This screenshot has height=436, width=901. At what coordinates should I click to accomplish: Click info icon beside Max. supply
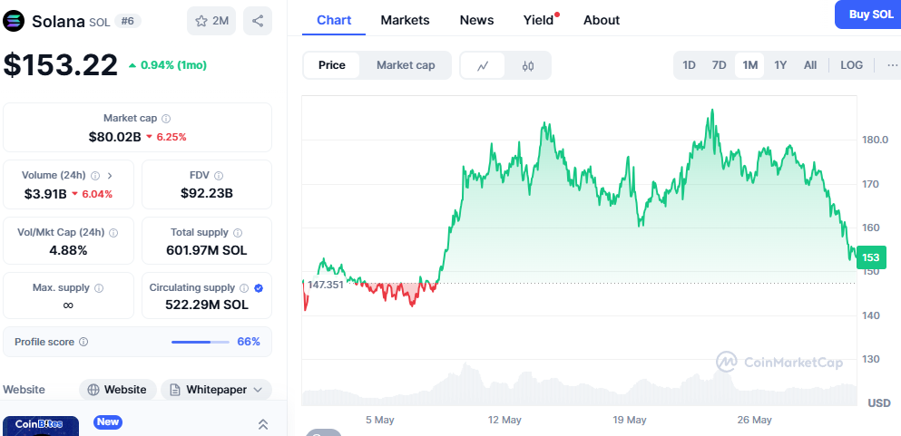(x=99, y=288)
